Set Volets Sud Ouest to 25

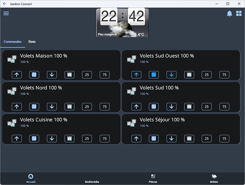click(207, 75)
